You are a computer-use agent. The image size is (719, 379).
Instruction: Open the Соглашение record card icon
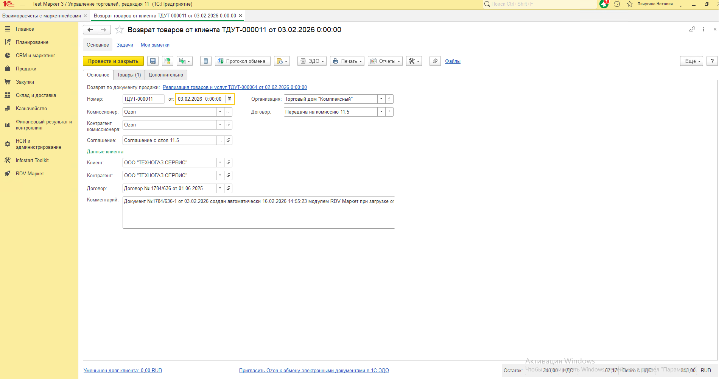[x=228, y=140]
